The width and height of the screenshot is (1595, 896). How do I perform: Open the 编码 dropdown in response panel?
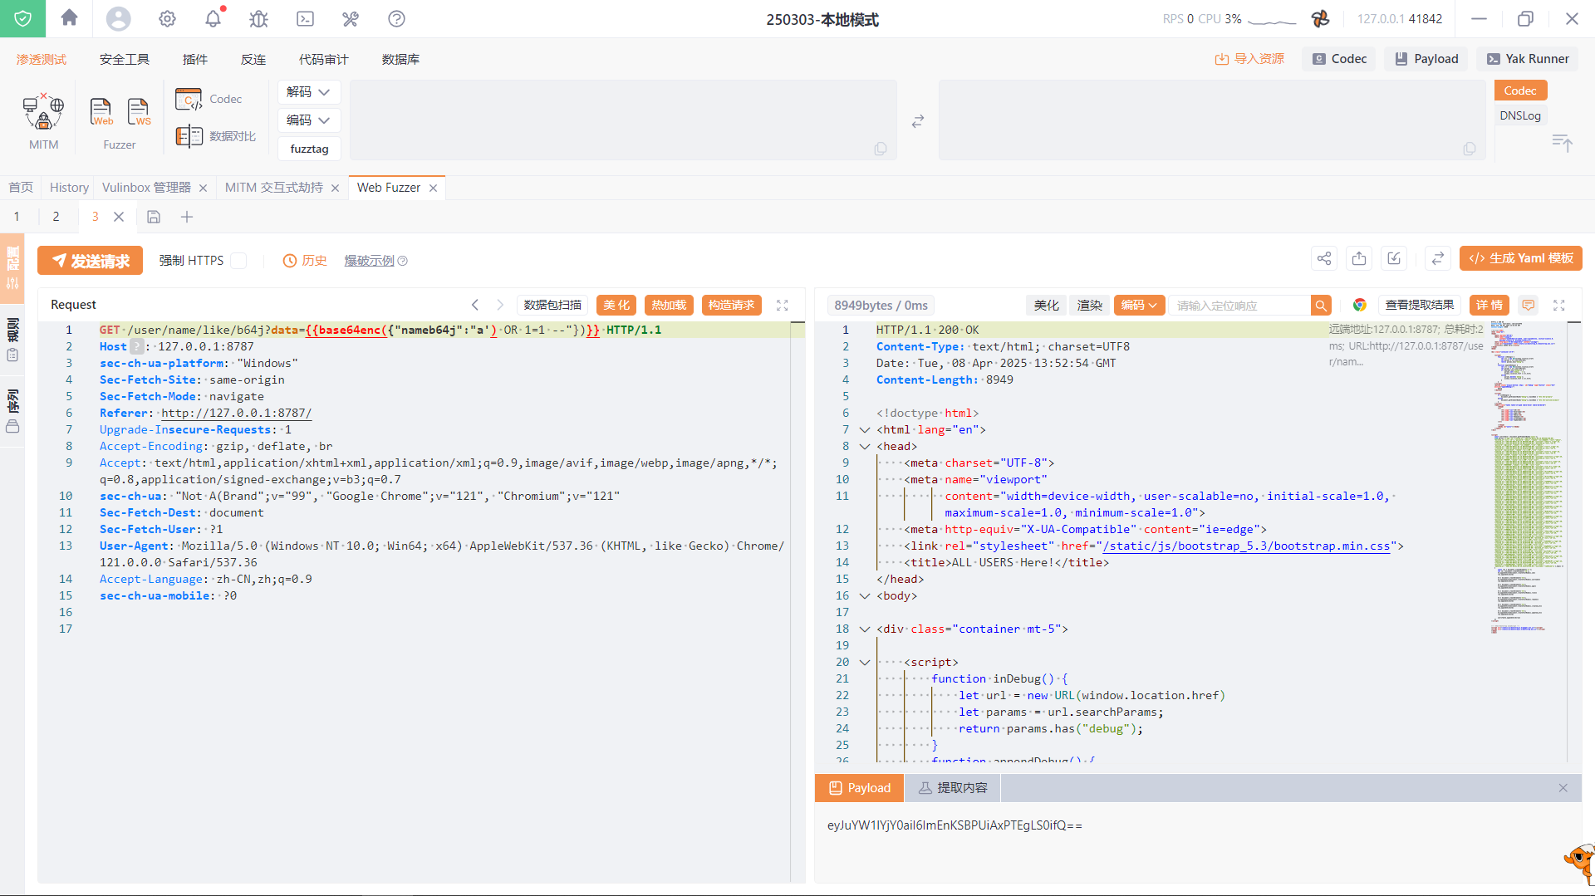pos(1139,306)
